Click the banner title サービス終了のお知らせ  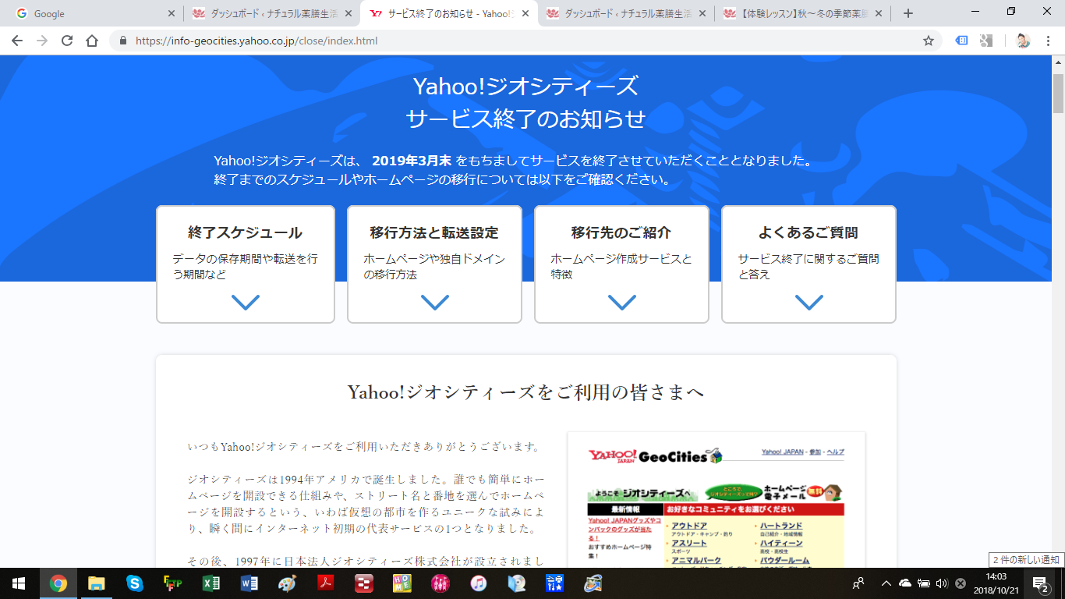point(526,119)
